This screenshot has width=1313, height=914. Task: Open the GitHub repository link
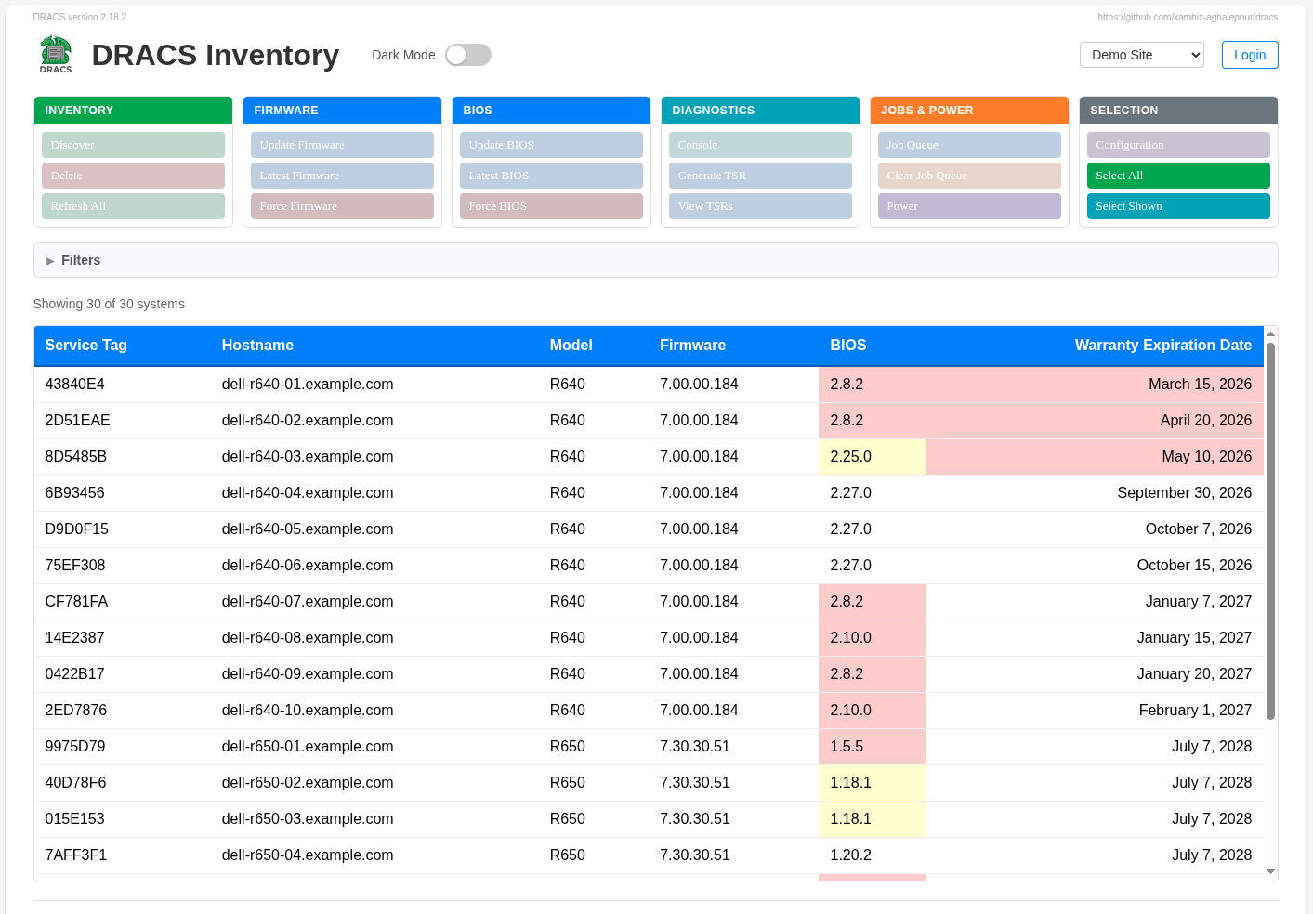(1188, 17)
